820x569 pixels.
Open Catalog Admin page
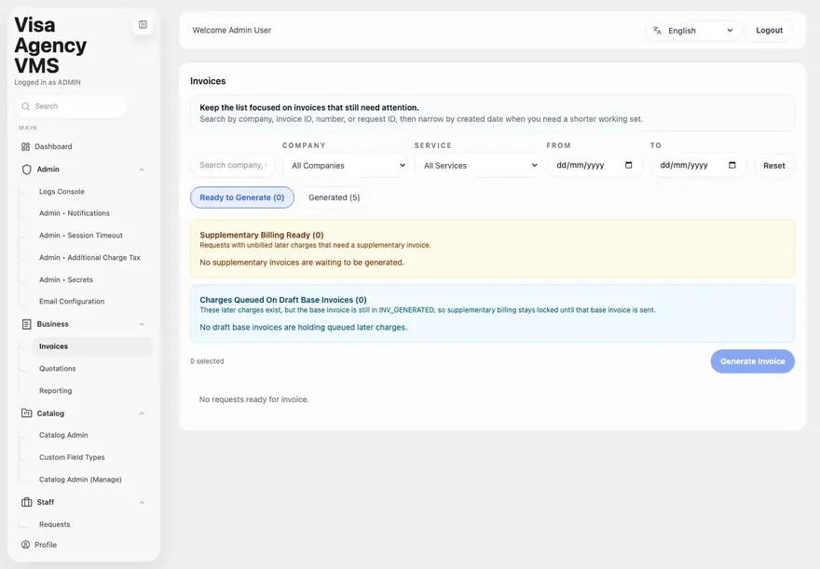(x=63, y=435)
